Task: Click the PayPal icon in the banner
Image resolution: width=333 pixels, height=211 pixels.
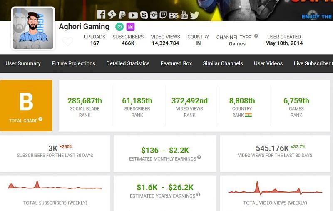Action: 122,15
